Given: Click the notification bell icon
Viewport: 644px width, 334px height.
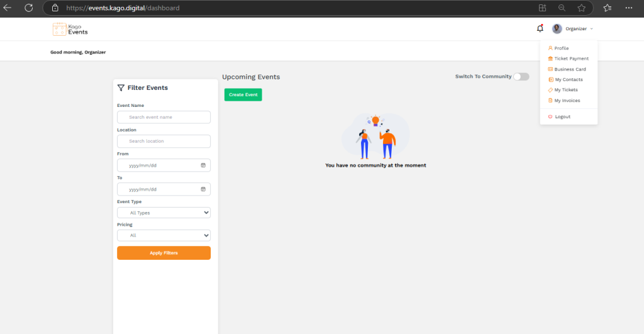Looking at the screenshot, I should pyautogui.click(x=540, y=28).
